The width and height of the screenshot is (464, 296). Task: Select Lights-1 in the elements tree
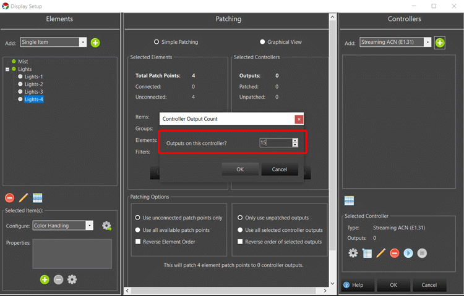tap(34, 76)
